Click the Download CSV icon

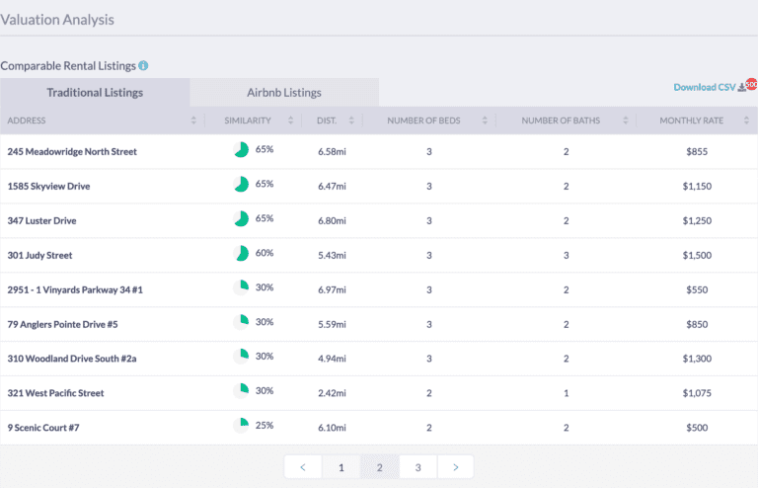(742, 87)
